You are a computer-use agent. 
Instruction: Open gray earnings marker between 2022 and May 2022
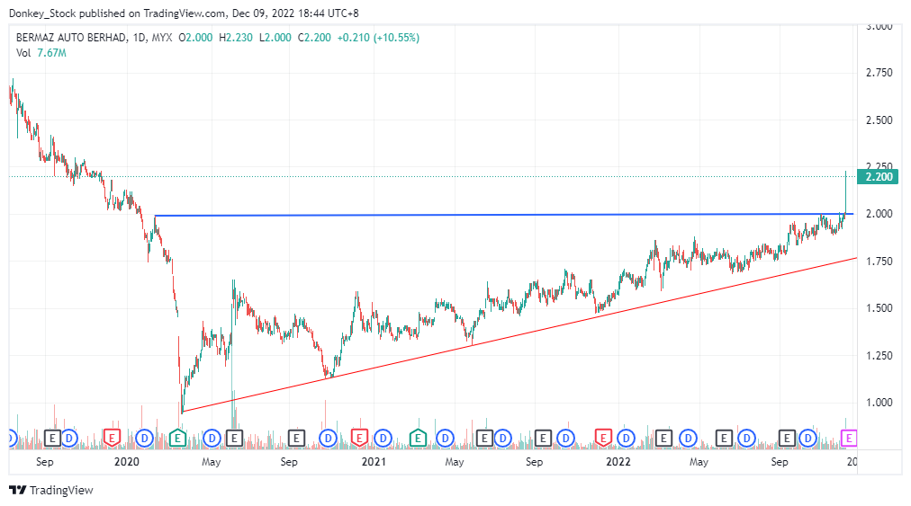tap(663, 438)
